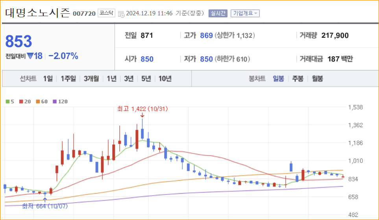379x220 pixels.
Task: Click the 1,538 y-axis label
Action: 355,107
